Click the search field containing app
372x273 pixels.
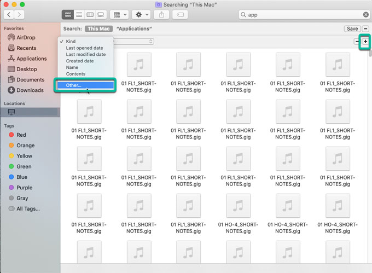pyautogui.click(x=301, y=15)
